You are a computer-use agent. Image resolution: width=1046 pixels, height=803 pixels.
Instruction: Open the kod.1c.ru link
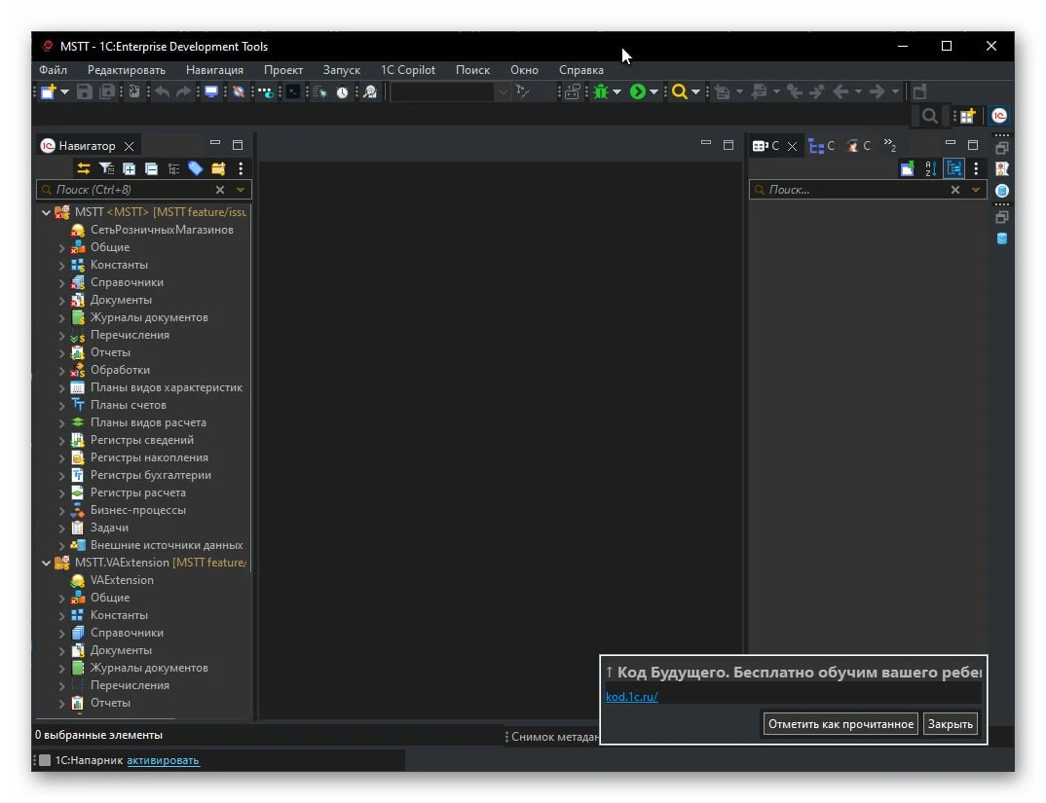click(x=631, y=697)
